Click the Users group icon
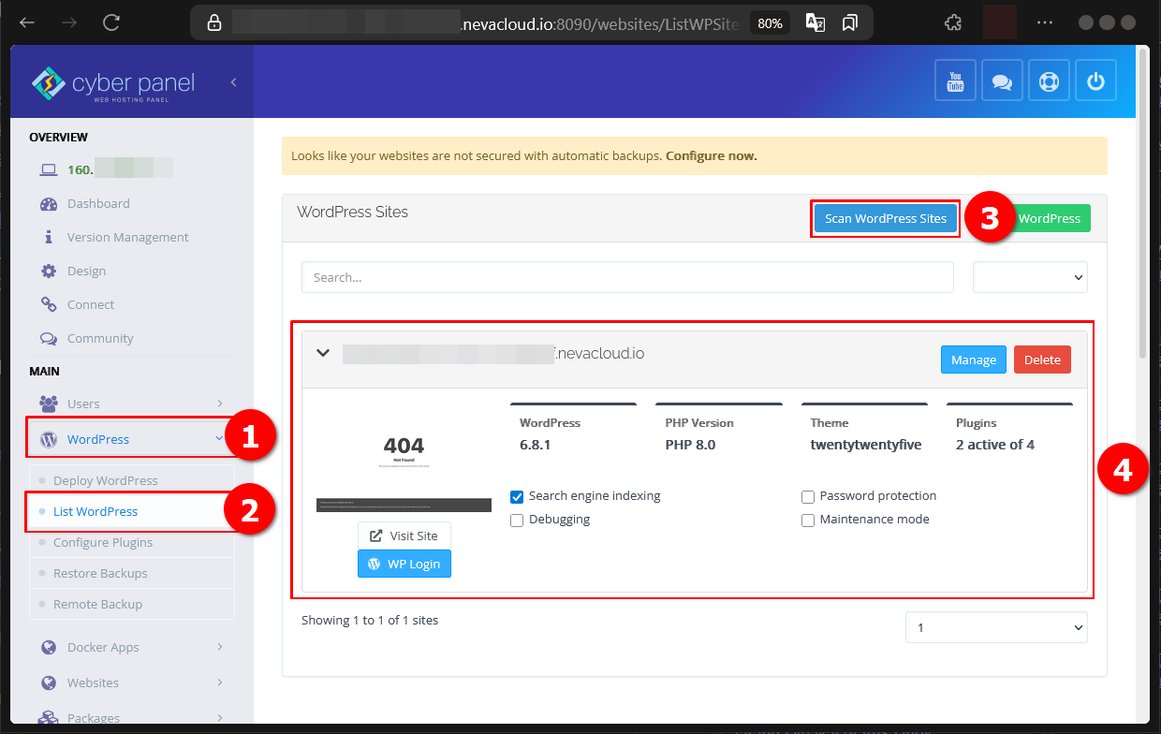The image size is (1161, 734). (x=49, y=404)
